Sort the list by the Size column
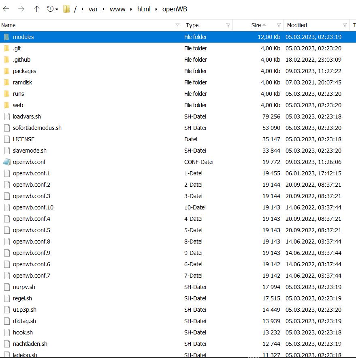The width and height of the screenshot is (356, 358). (x=256, y=25)
